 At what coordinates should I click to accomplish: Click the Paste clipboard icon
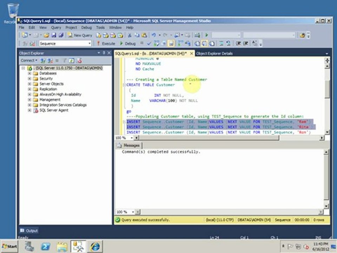click(144, 35)
